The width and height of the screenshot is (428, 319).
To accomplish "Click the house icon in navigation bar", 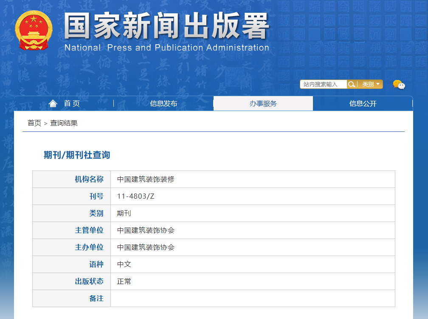I will (53, 103).
